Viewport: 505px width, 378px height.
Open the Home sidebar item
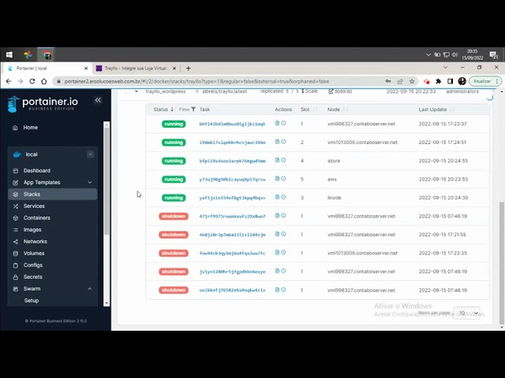(x=30, y=128)
